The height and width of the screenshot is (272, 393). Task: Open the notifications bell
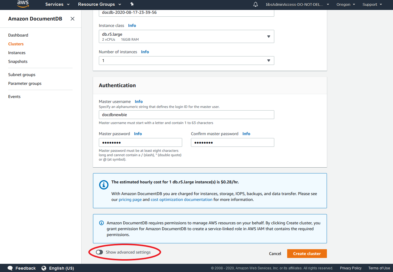click(x=255, y=4)
